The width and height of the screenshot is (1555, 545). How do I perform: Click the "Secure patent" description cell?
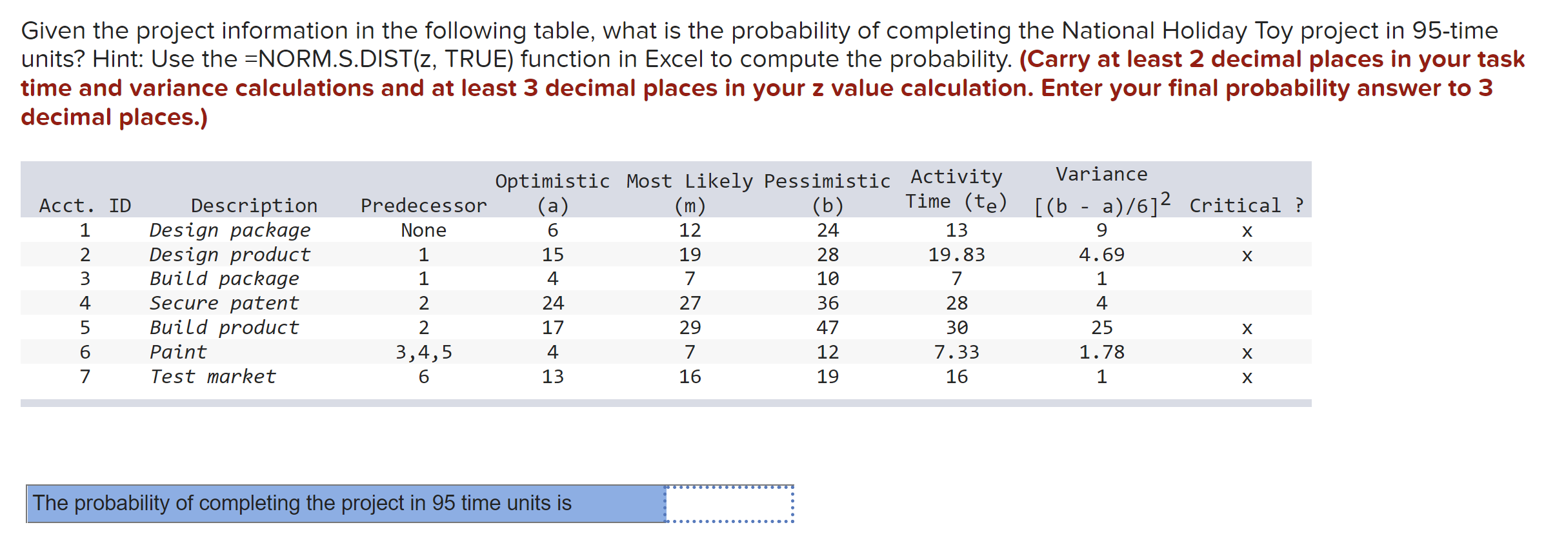tap(224, 302)
